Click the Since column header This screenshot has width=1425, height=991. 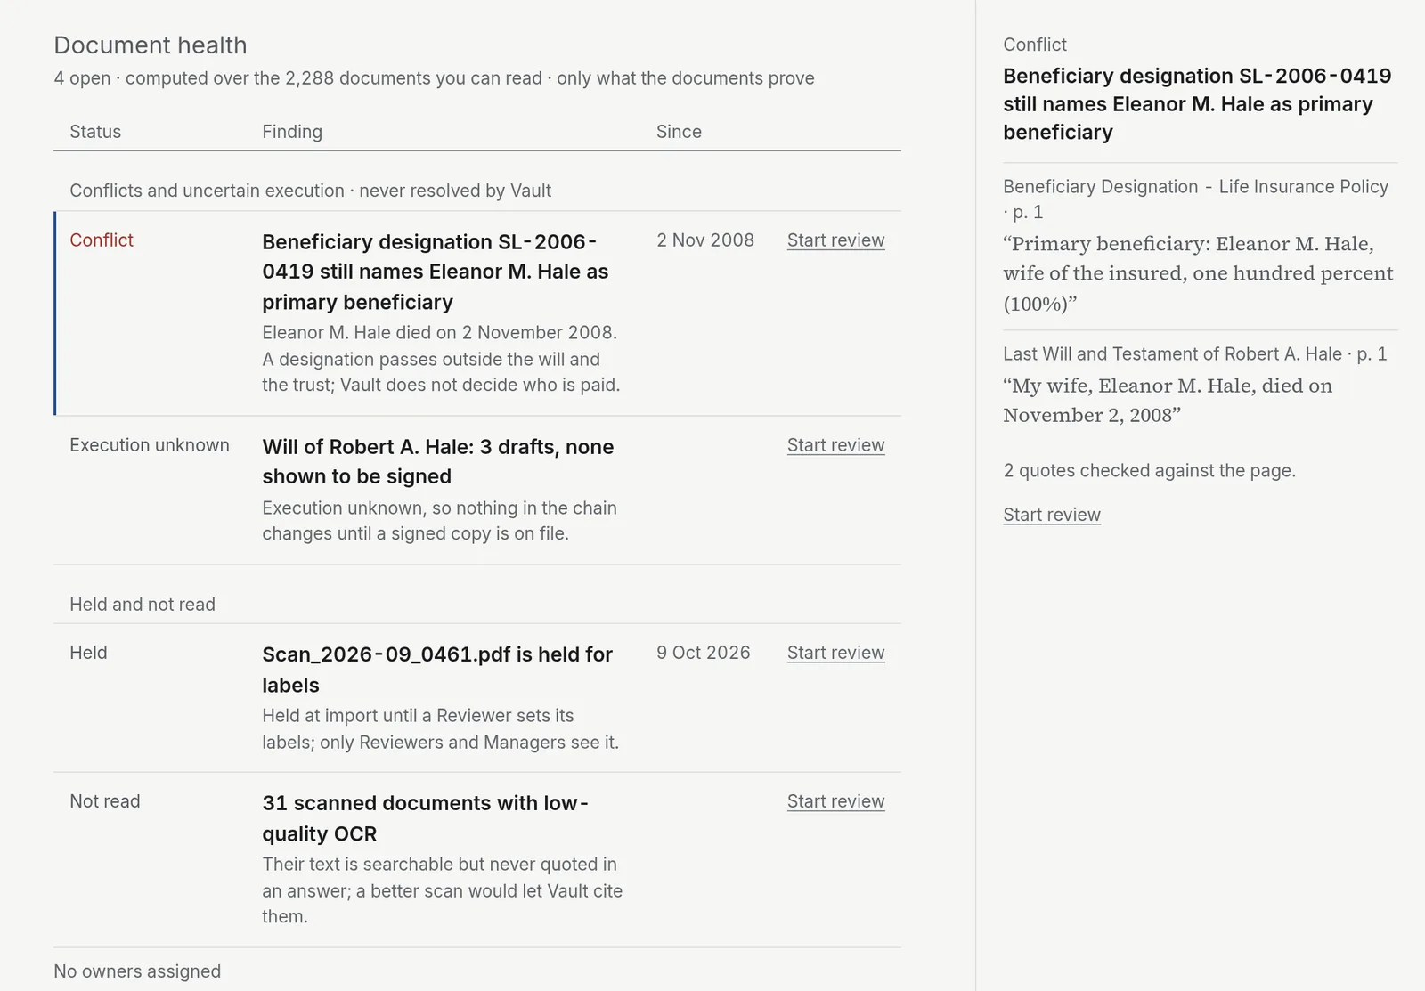pos(679,132)
